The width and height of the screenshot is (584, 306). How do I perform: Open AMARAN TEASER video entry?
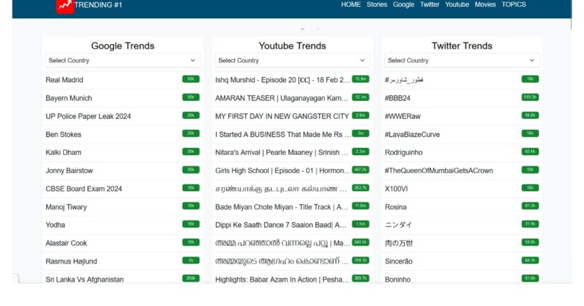coord(282,98)
